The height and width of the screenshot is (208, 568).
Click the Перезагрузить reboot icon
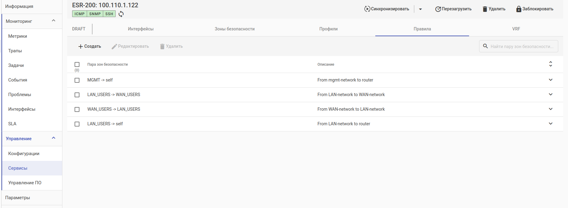click(x=438, y=9)
